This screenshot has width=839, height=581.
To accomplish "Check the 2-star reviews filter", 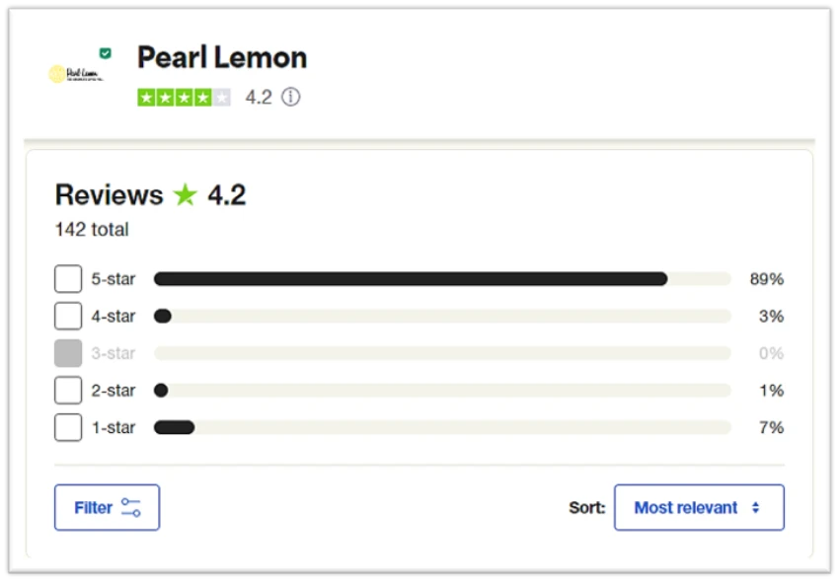I will [x=67, y=390].
